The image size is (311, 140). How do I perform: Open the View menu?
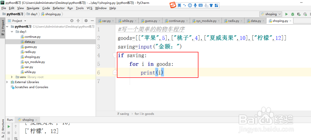[21, 8]
